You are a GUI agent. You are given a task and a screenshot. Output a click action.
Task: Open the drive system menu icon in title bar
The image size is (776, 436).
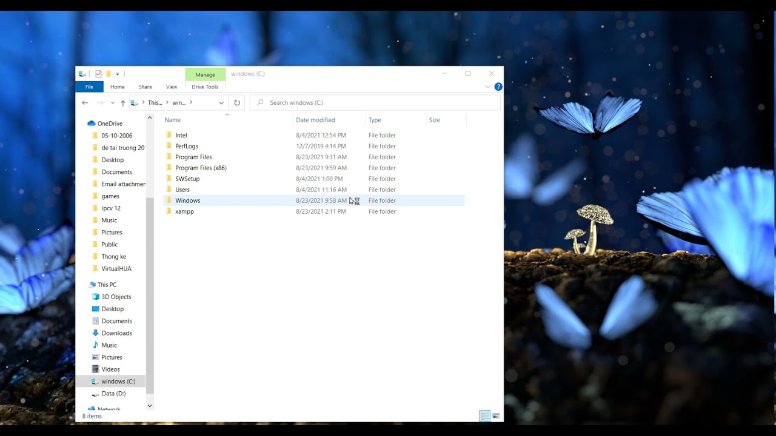point(82,74)
